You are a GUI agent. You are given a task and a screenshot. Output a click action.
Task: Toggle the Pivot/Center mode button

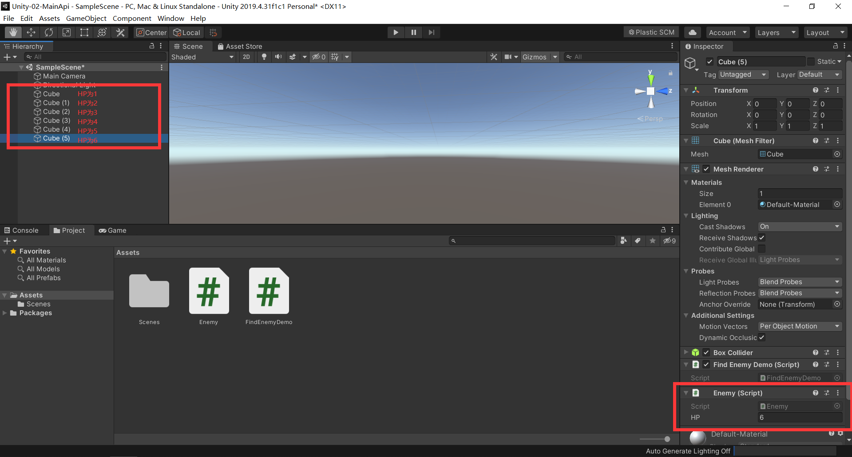[151, 32]
